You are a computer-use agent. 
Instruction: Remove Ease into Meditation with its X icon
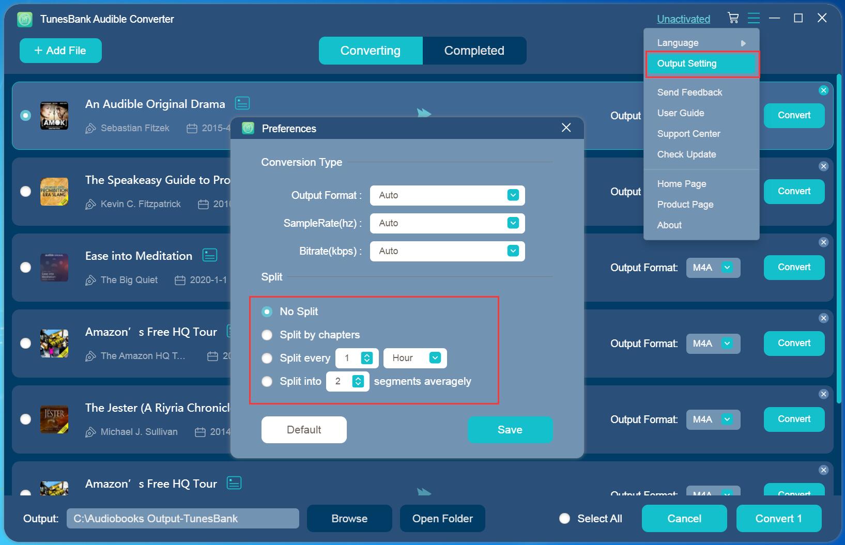point(823,242)
